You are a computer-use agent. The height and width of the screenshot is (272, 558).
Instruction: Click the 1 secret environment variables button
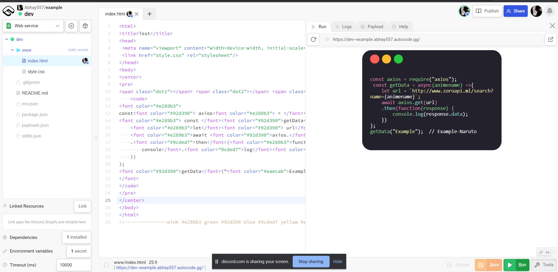point(79,251)
